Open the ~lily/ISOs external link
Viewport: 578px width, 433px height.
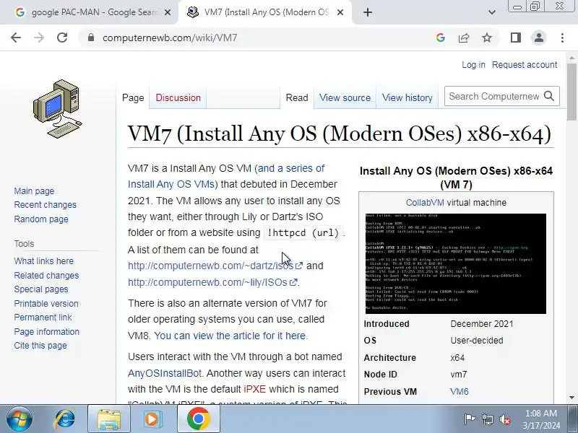(212, 282)
